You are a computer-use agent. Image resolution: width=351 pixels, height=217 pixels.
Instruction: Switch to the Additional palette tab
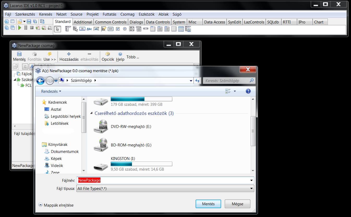point(83,22)
